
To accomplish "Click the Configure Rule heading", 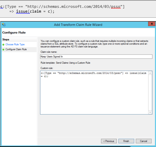I will tap(14, 32).
